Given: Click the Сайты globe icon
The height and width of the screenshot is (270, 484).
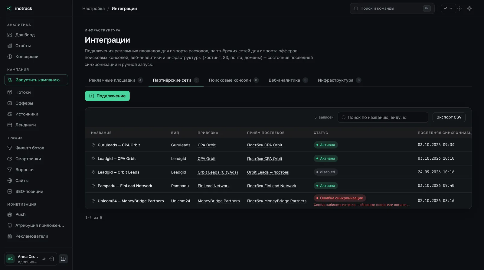Looking at the screenshot, I should click(x=10, y=181).
